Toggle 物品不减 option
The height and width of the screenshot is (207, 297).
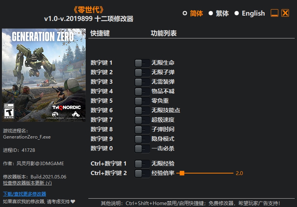click(142, 92)
